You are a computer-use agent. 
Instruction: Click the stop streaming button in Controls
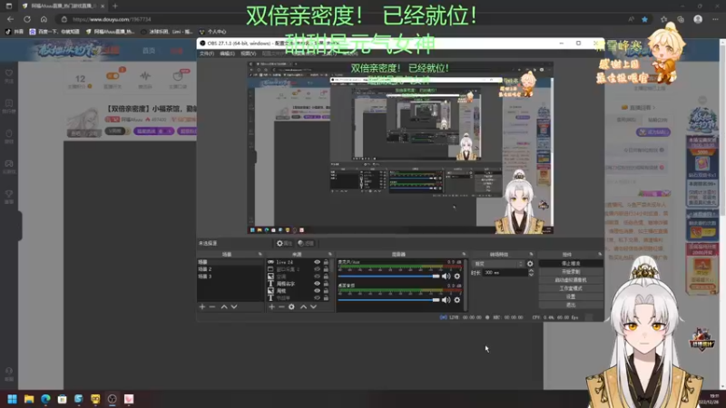[x=571, y=263]
